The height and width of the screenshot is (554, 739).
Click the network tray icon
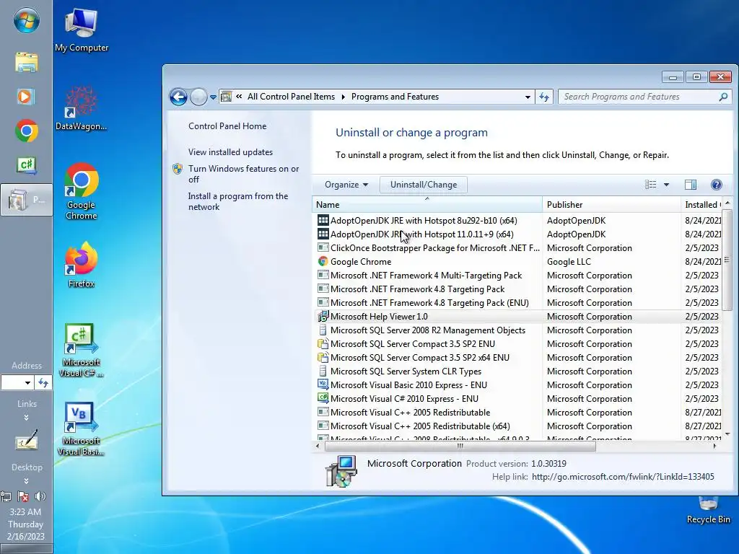coord(6,496)
